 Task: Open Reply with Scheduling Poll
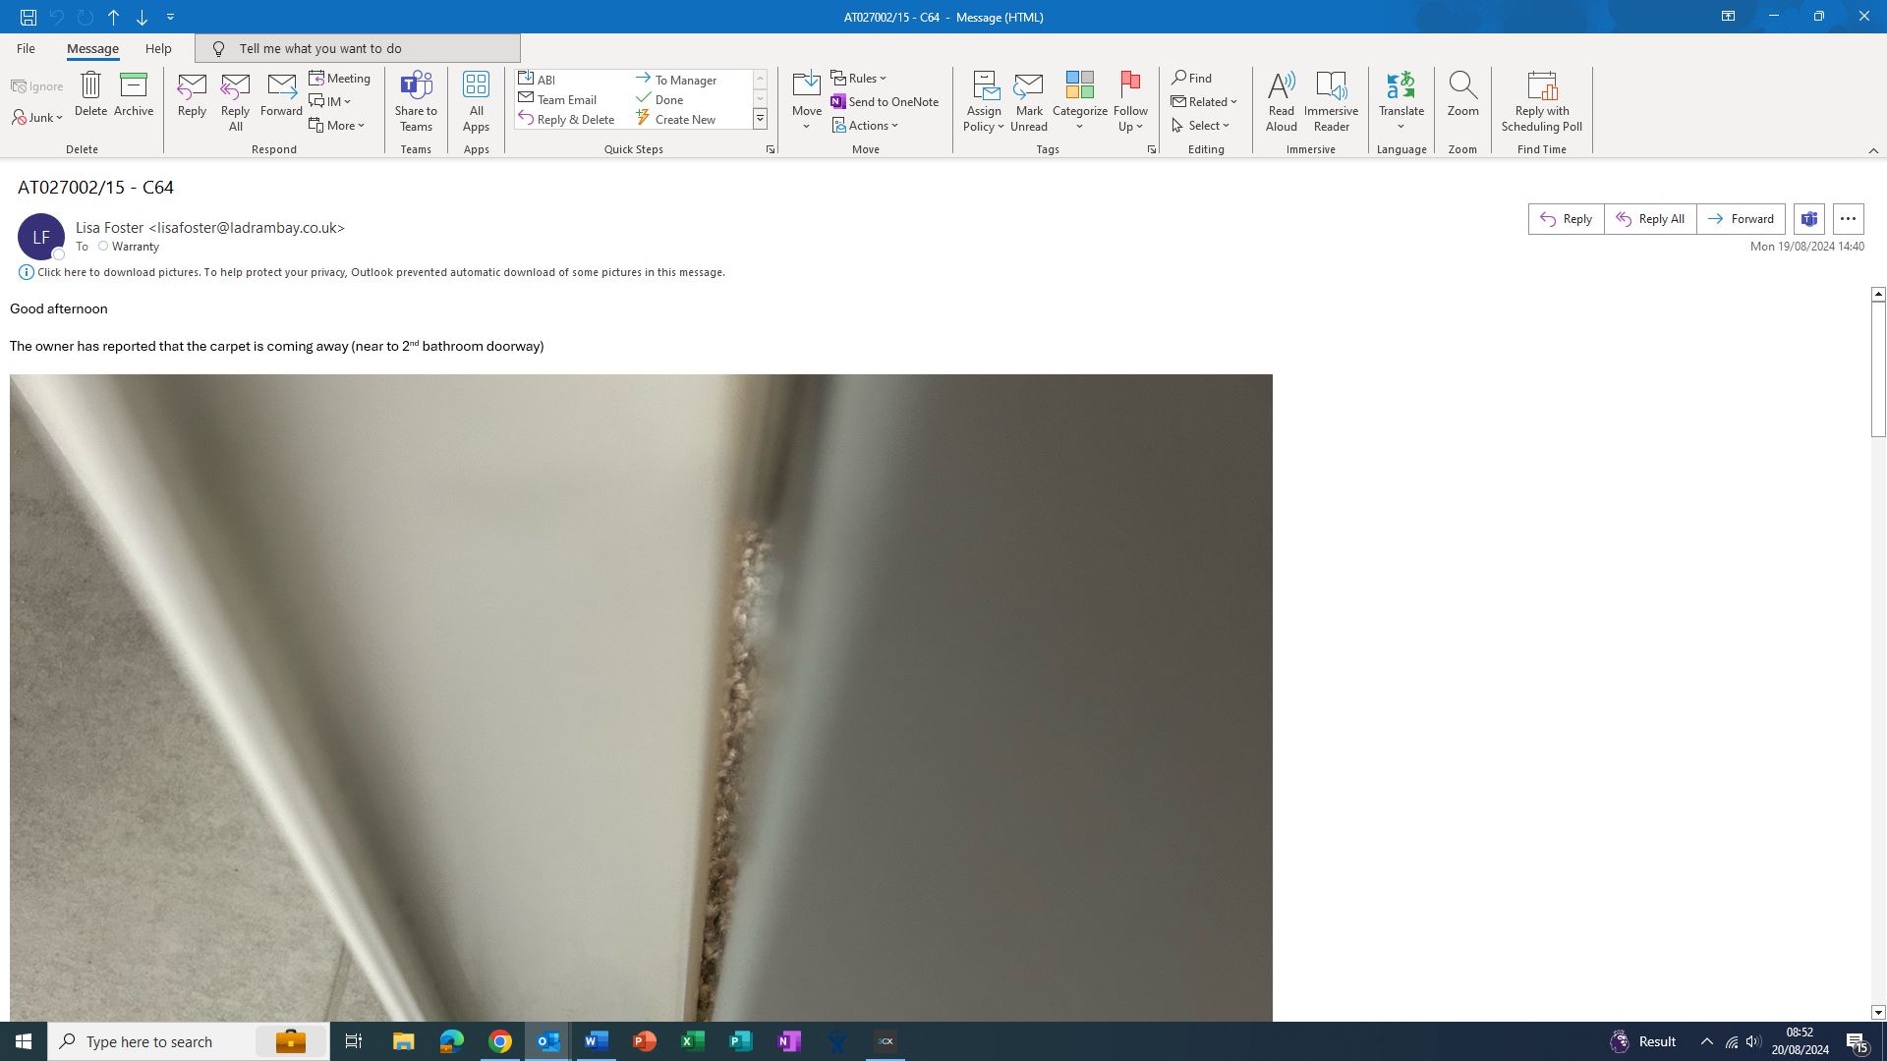pyautogui.click(x=1541, y=100)
